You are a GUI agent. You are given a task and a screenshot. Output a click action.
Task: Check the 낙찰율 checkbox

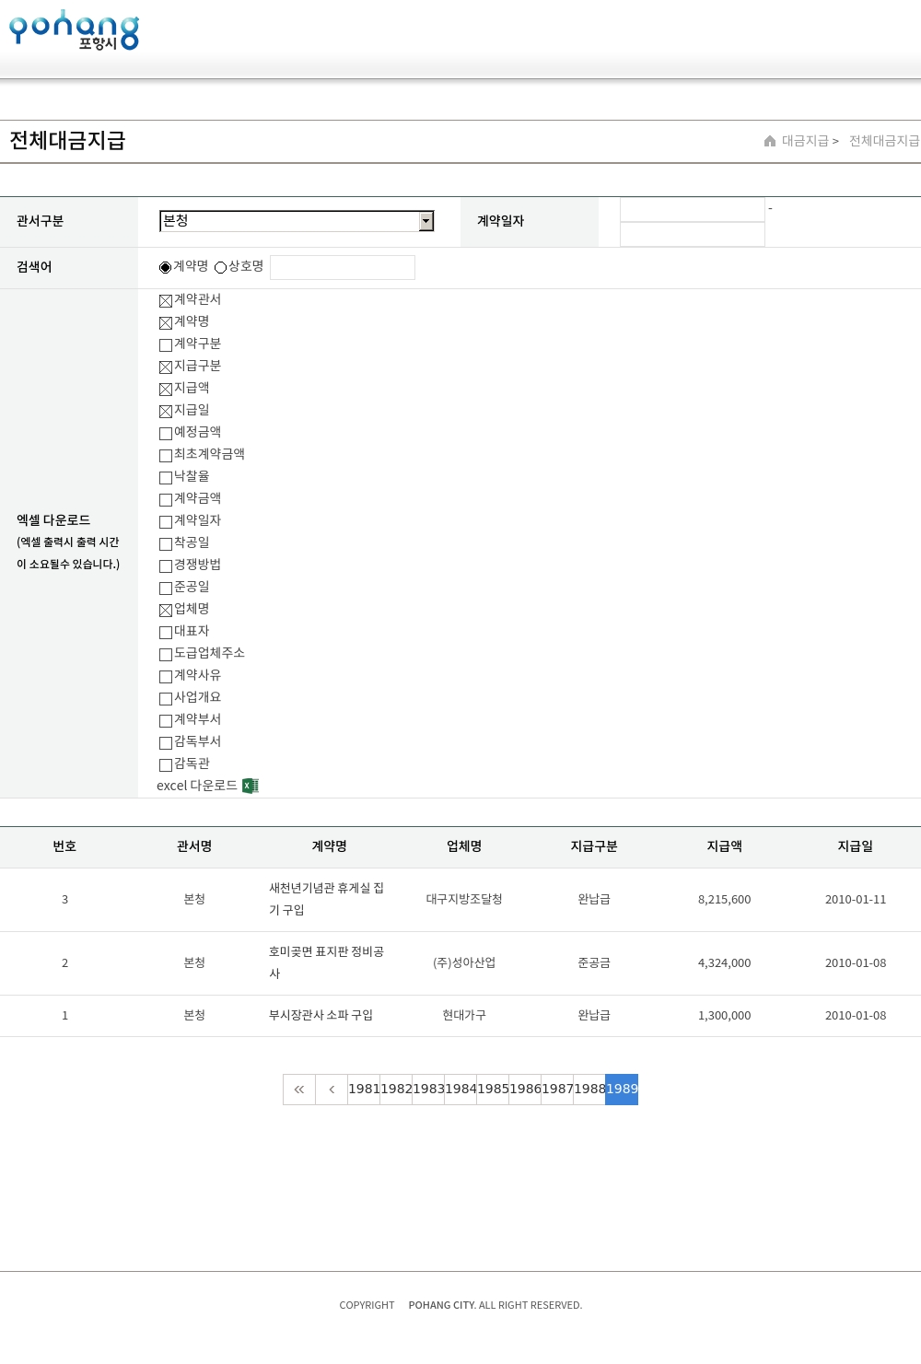[x=166, y=478]
